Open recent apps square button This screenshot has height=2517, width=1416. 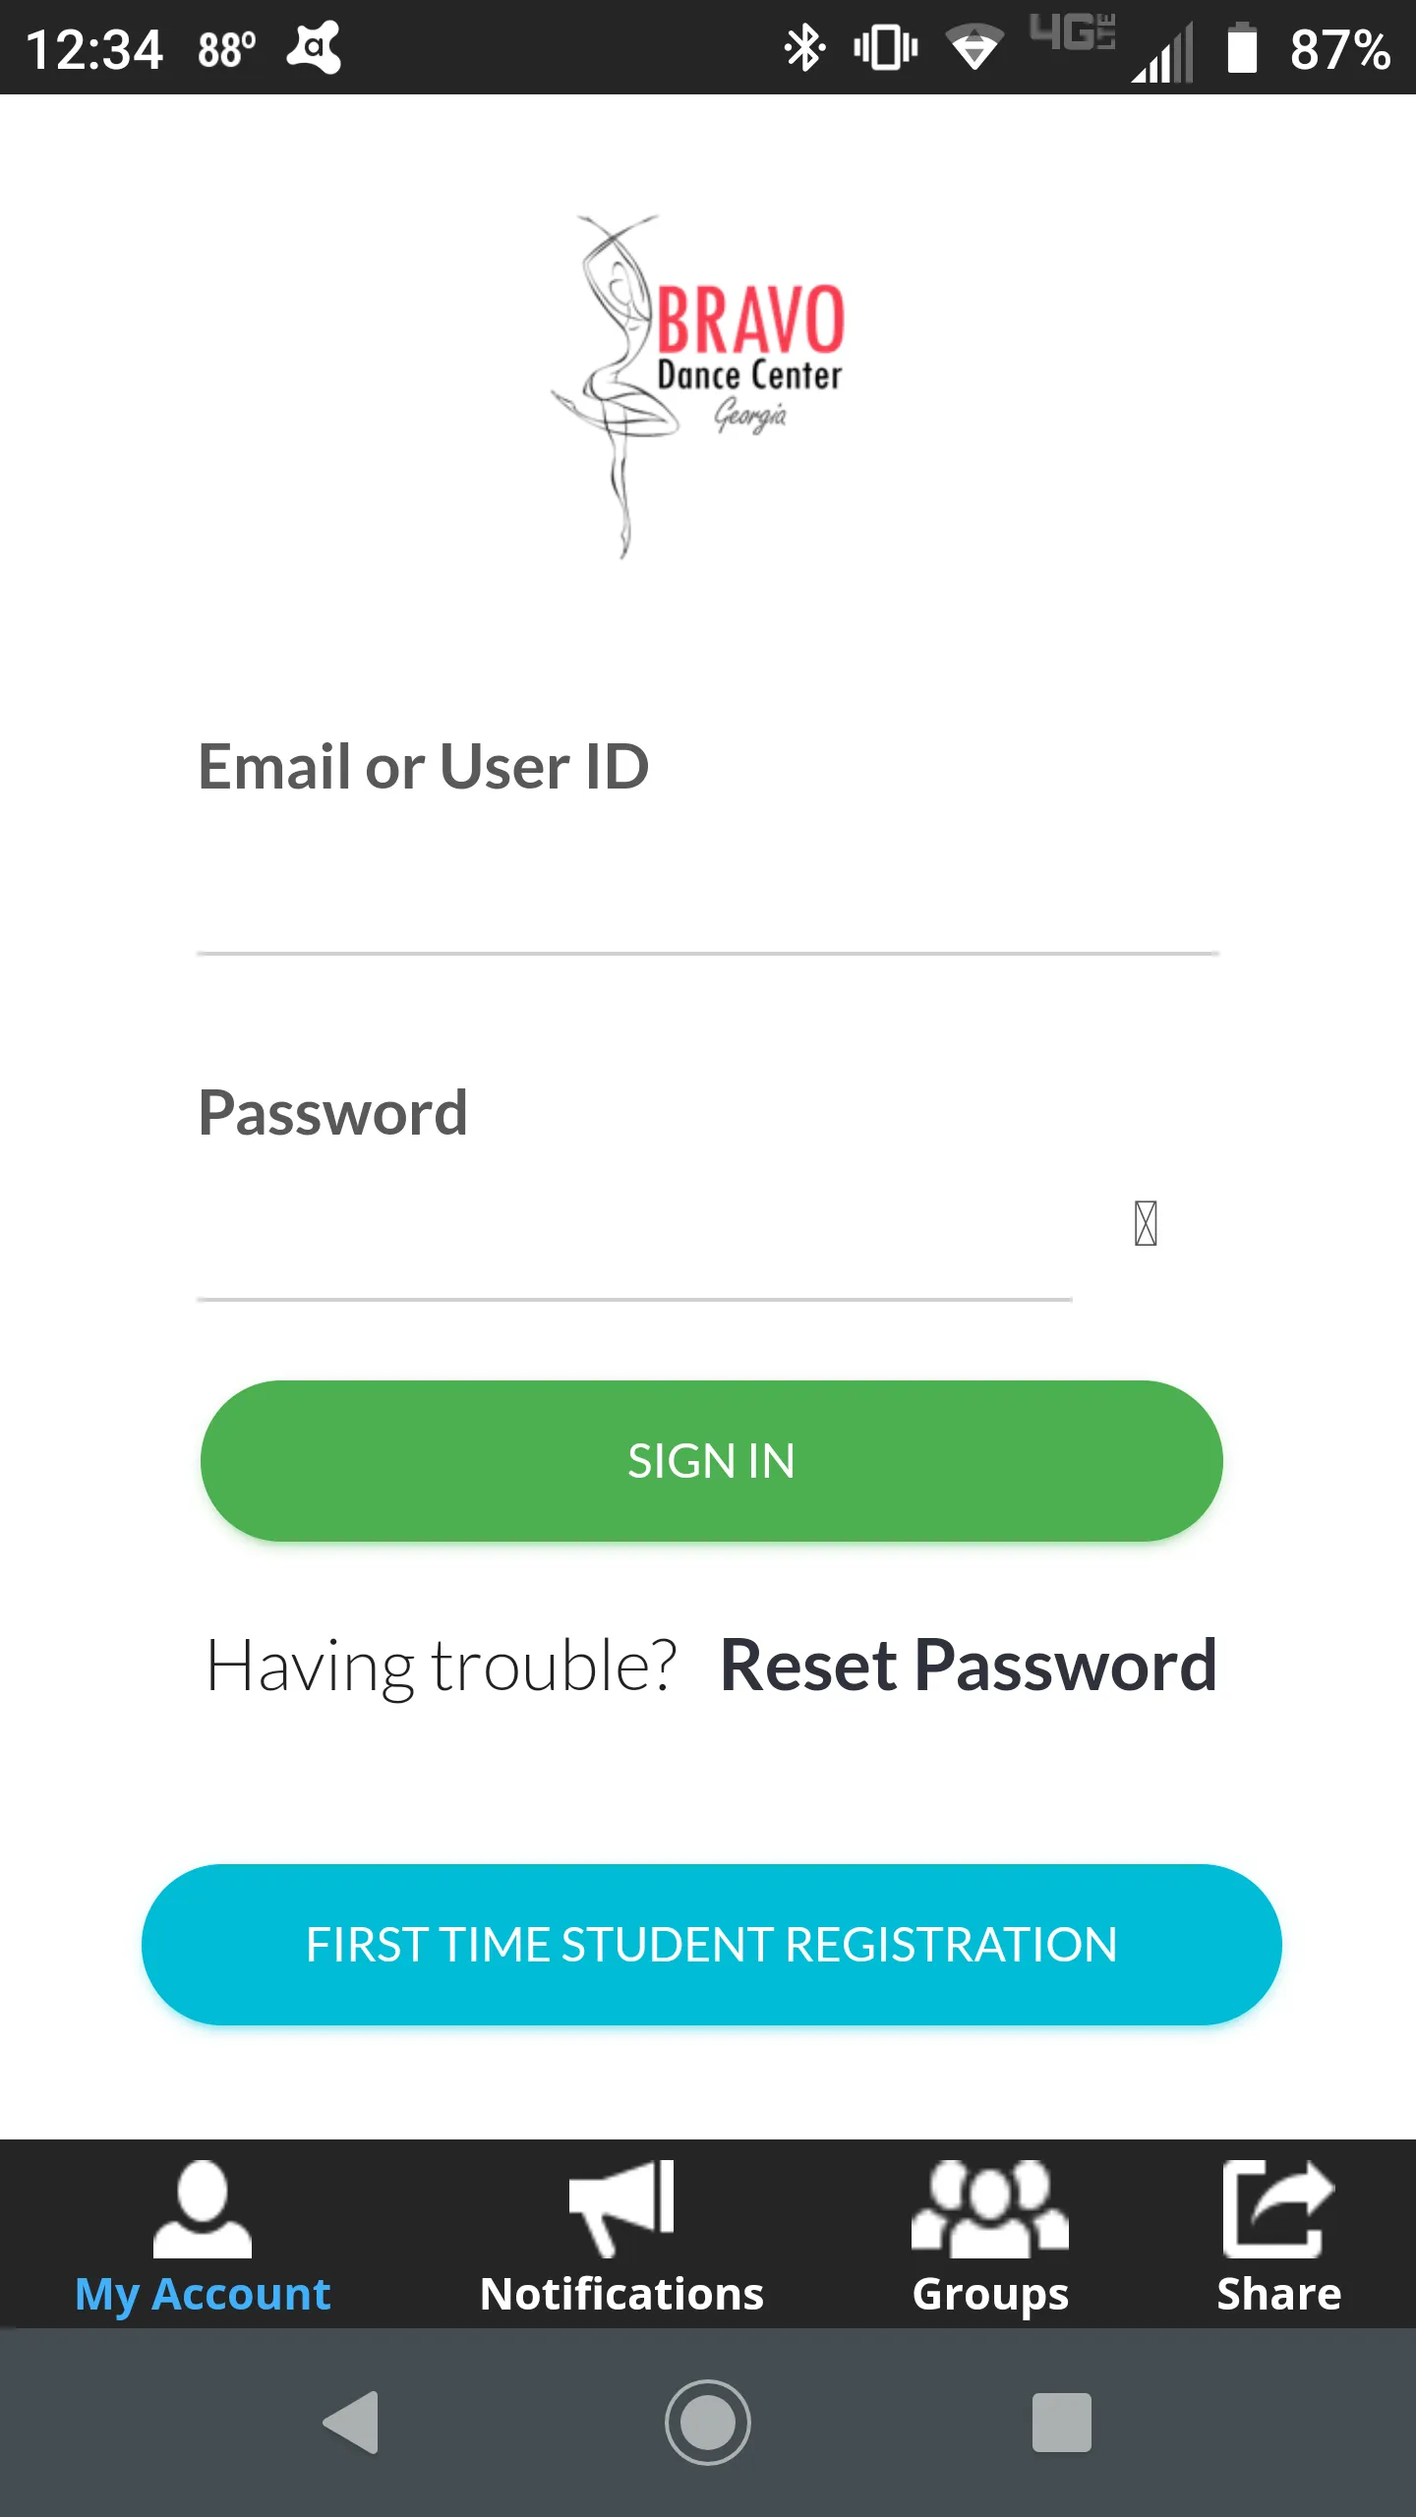pyautogui.click(x=1062, y=2422)
